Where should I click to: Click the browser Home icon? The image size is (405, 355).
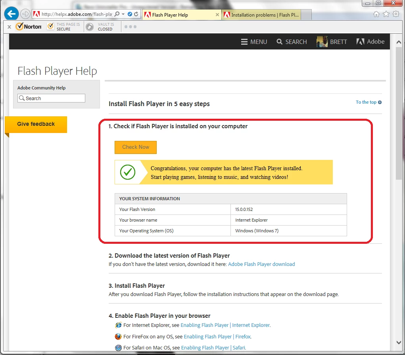pyautogui.click(x=376, y=14)
